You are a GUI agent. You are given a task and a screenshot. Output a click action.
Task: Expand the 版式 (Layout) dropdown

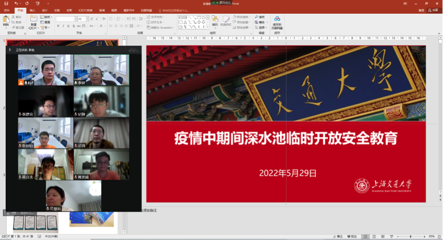tap(47, 17)
